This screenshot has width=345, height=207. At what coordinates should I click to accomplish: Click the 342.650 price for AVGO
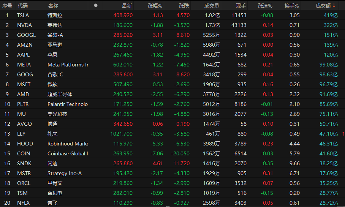coord(123,124)
